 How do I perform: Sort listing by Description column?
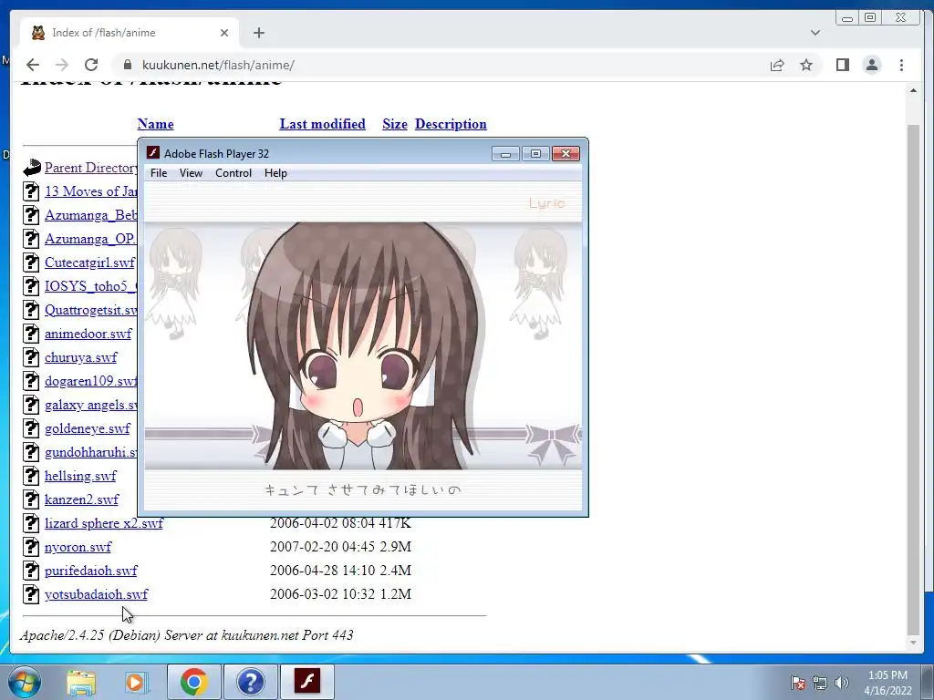pyautogui.click(x=451, y=124)
